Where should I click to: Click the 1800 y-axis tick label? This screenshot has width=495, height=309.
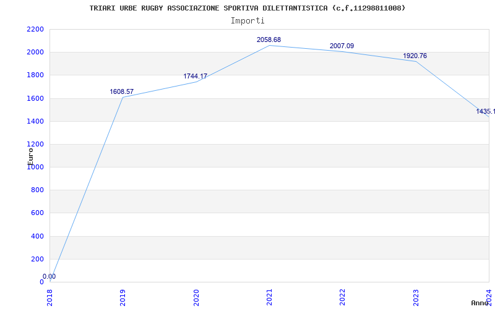click(35, 75)
